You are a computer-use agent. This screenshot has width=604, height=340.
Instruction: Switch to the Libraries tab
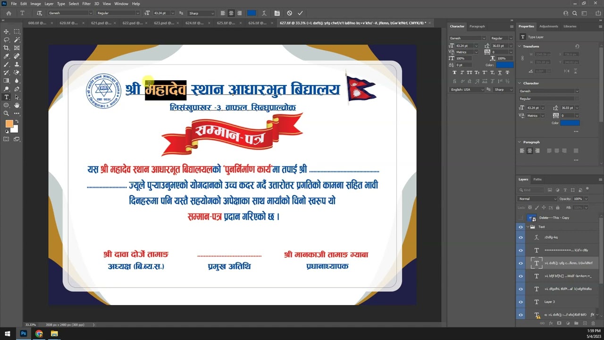570,26
